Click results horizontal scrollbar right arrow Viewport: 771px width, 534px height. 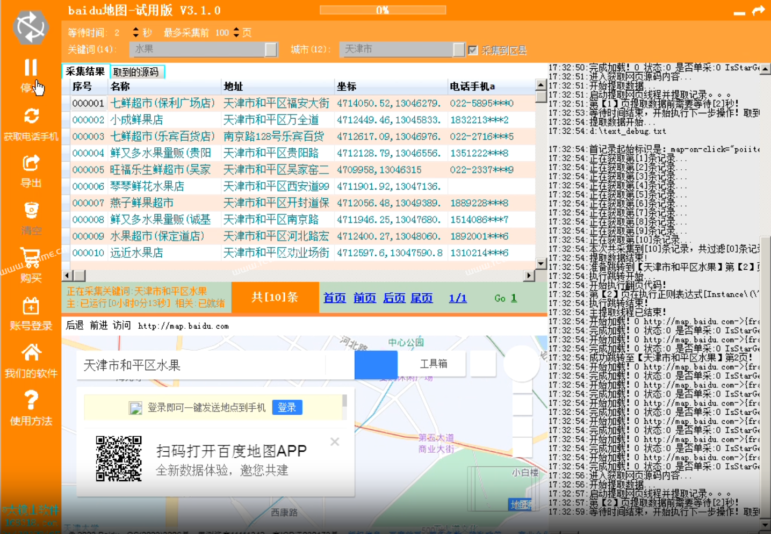tap(529, 276)
